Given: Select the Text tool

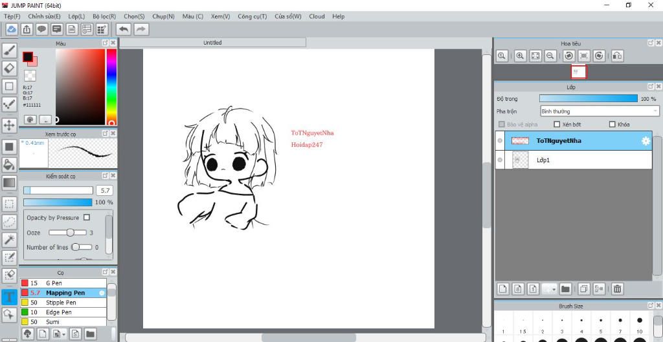Looking at the screenshot, I should click(9, 296).
